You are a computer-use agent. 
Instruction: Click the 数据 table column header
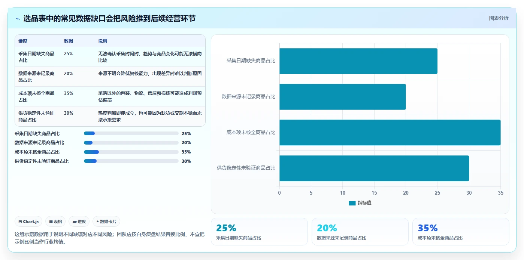[69, 41]
